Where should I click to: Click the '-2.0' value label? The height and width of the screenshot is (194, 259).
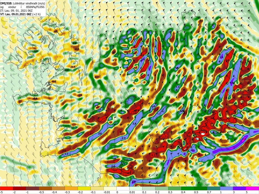pyautogui.click(x=64, y=151)
